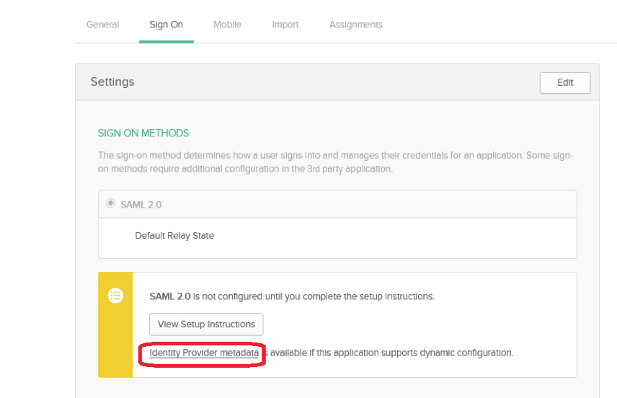
Task: Click the Default Relay State label
Action: [174, 236]
